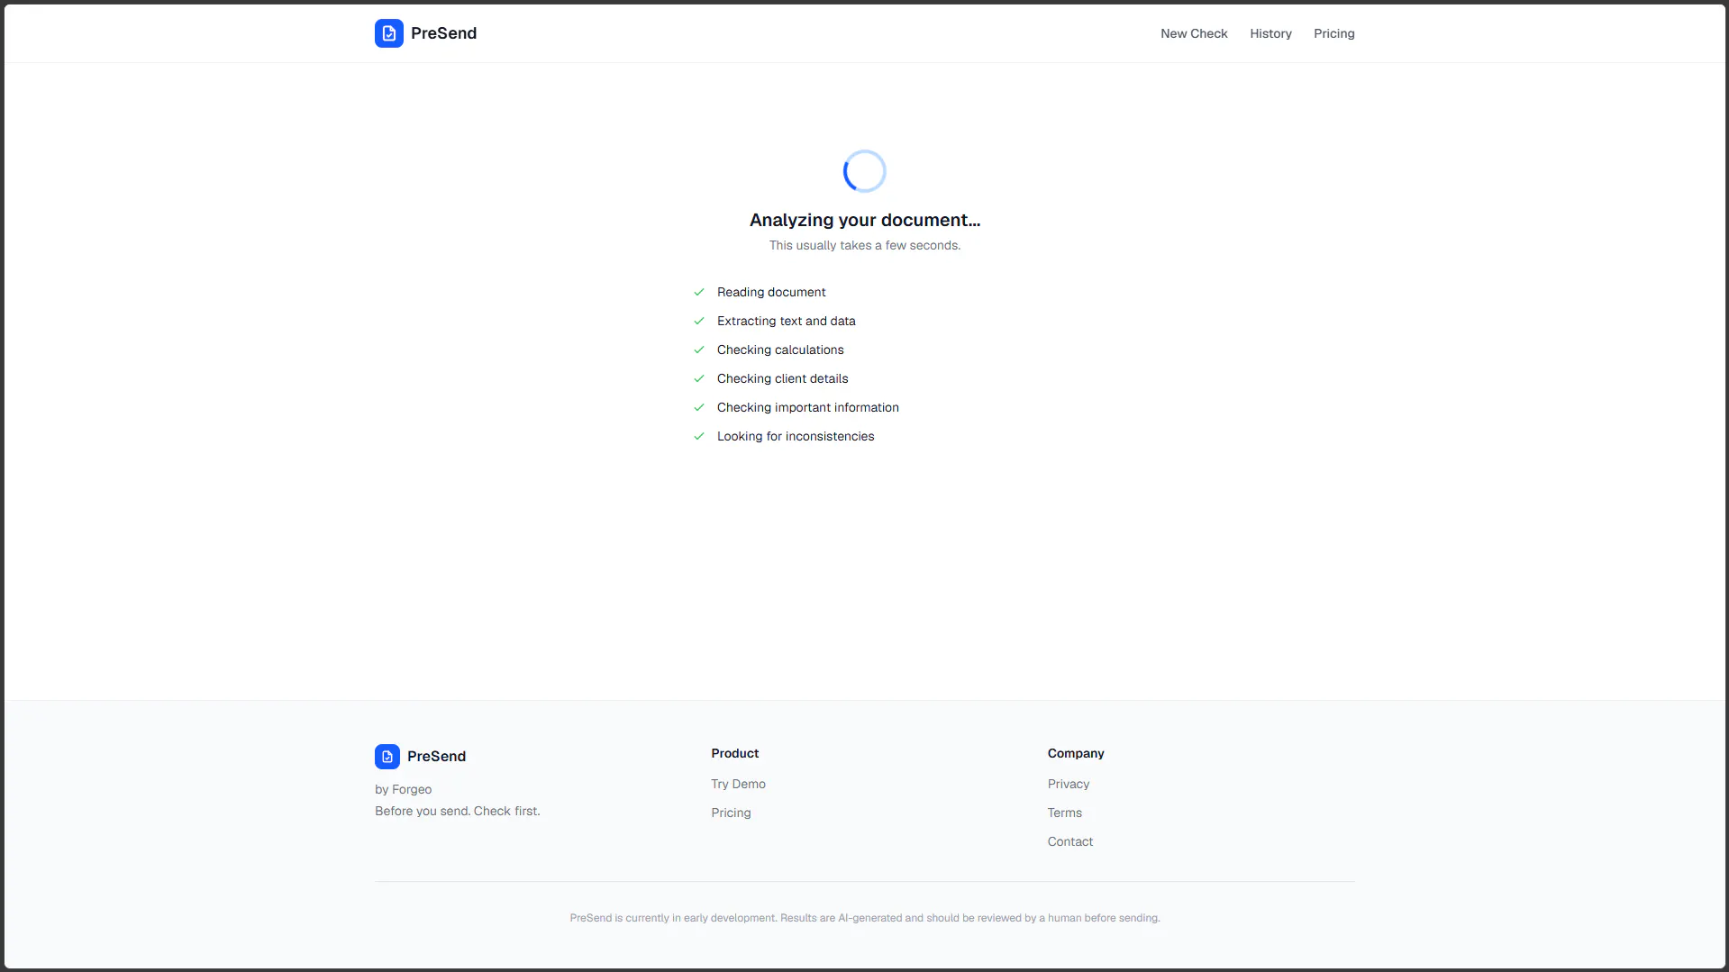The width and height of the screenshot is (1729, 972).
Task: Open the Terms footer link
Action: pyautogui.click(x=1064, y=813)
